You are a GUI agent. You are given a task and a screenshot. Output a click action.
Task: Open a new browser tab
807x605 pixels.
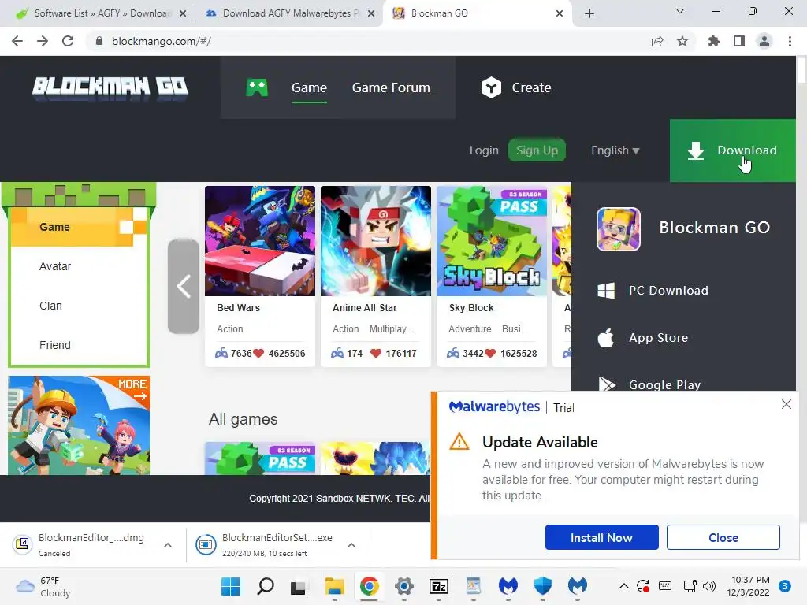coord(589,13)
